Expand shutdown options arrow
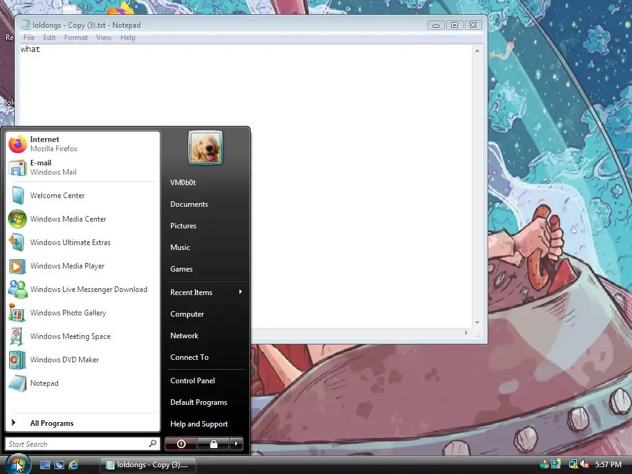Image resolution: width=632 pixels, height=474 pixels. click(236, 444)
